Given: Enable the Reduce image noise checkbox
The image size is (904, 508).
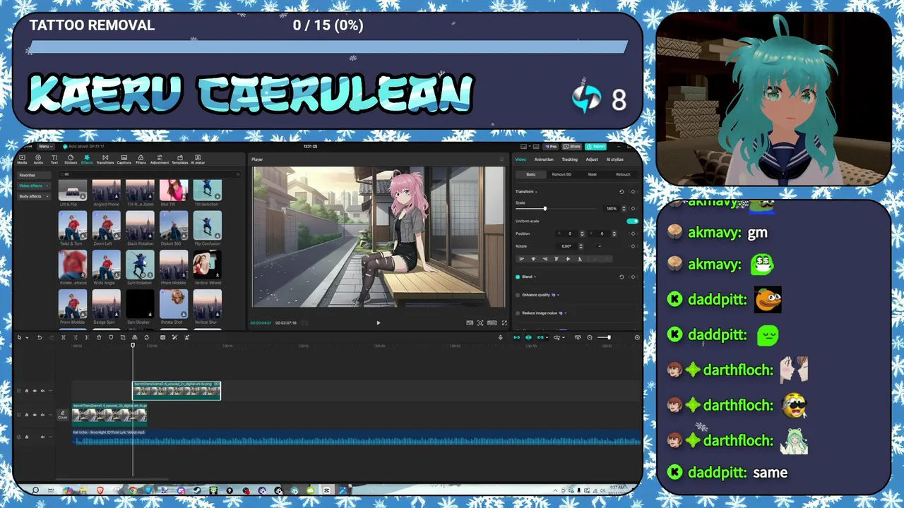Looking at the screenshot, I should [x=518, y=313].
